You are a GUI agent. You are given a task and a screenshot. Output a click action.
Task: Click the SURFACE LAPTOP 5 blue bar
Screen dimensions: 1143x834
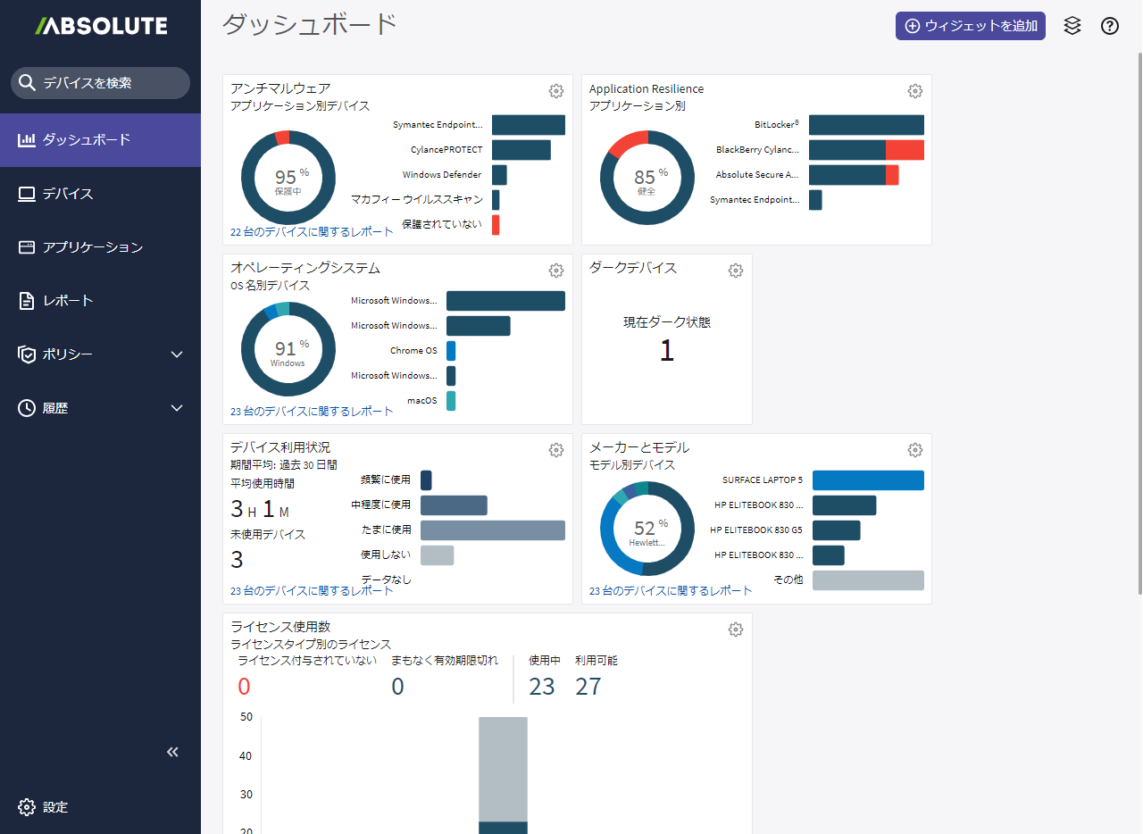point(868,480)
